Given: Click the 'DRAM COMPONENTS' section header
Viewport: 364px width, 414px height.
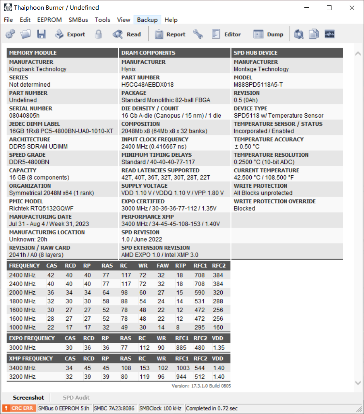Looking at the screenshot, I should click(175, 53).
